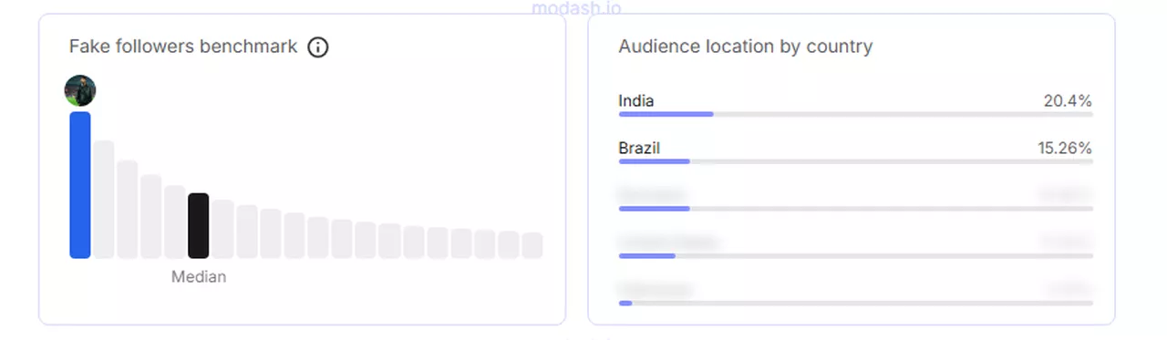
Task: Click the shortest progress bar at the bottom
Action: tap(855, 303)
